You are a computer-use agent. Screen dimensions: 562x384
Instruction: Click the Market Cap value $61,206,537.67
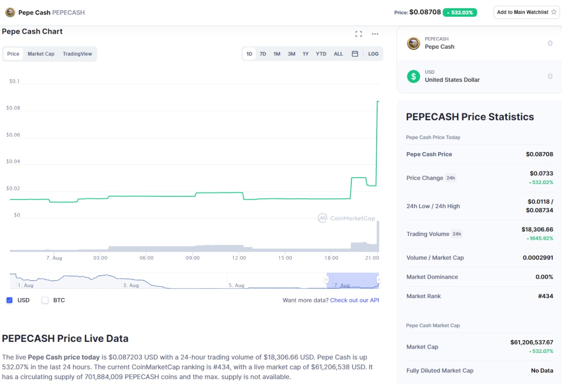tap(532, 342)
